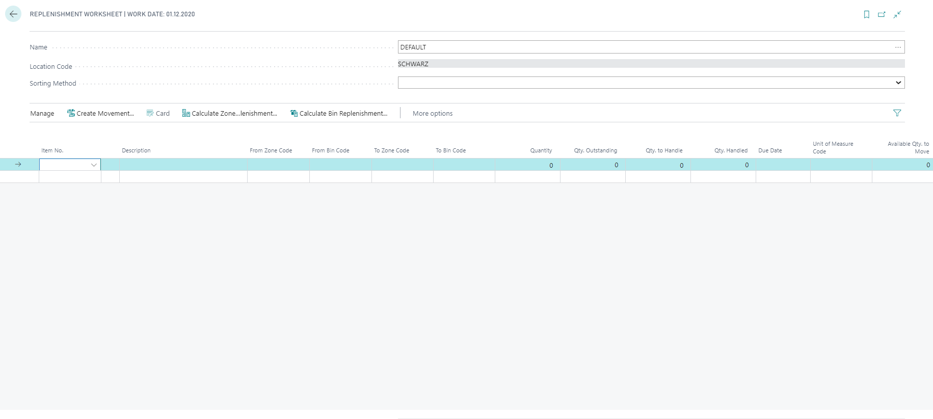Open the filter pane funnel icon
The width and height of the screenshot is (933, 419).
click(897, 113)
